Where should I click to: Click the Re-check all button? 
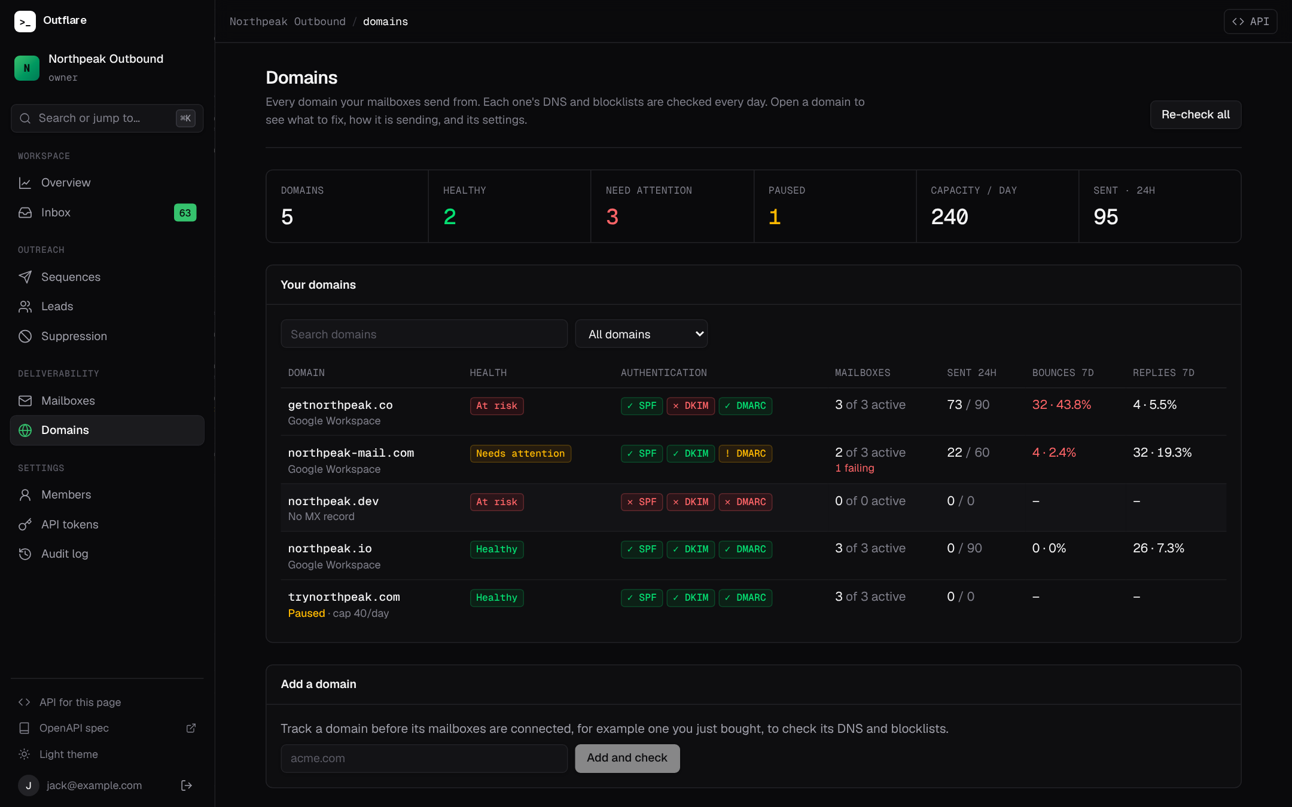(1195, 115)
